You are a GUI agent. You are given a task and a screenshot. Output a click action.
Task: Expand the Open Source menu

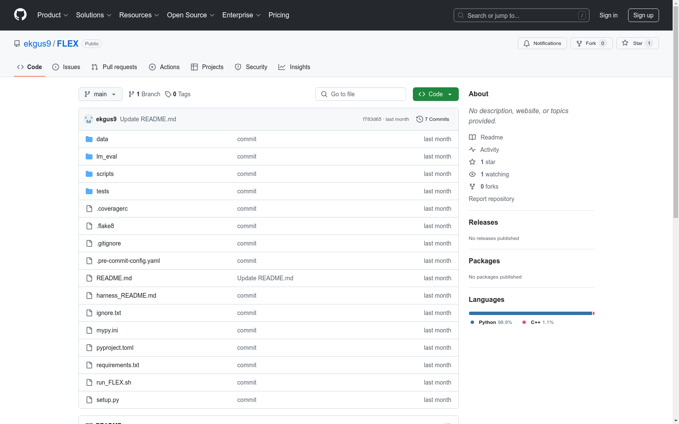[x=191, y=15]
